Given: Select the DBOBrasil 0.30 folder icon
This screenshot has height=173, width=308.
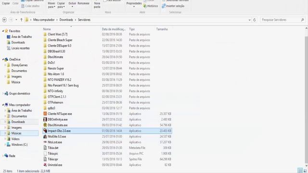Looking at the screenshot, I should coord(45,51).
